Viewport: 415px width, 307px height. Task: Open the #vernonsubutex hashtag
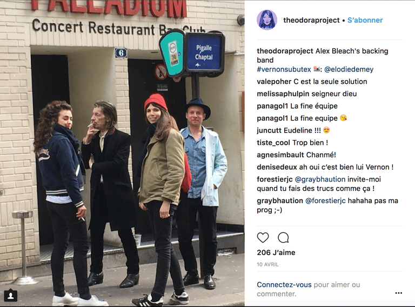pos(284,69)
